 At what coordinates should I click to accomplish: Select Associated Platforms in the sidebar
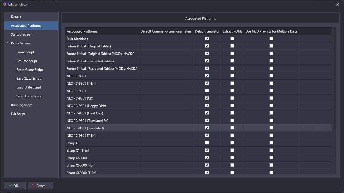pos(31,26)
